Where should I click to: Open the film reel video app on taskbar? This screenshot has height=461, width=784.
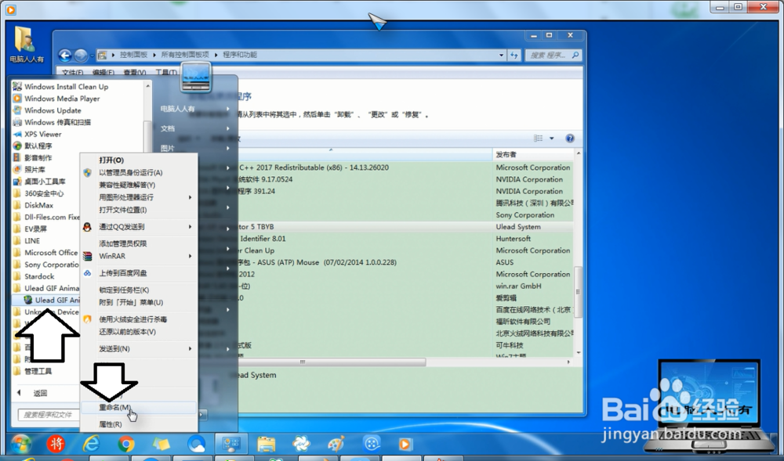click(x=371, y=444)
